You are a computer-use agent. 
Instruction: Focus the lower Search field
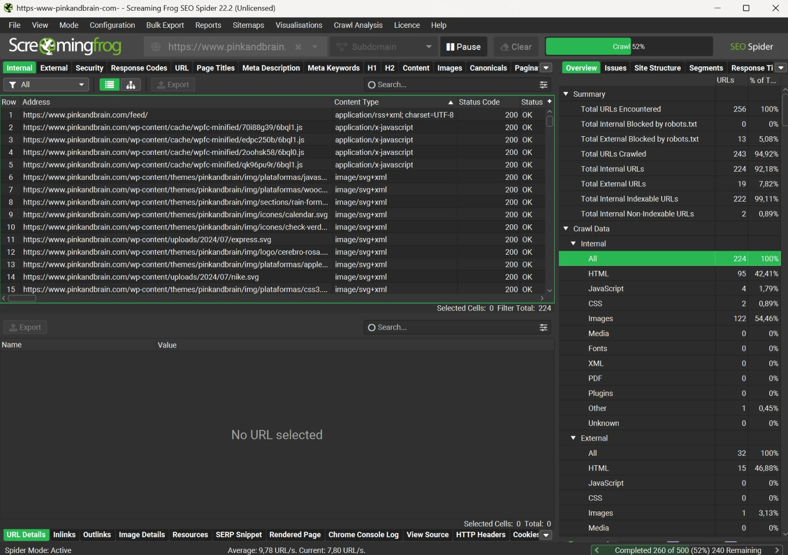(x=457, y=328)
